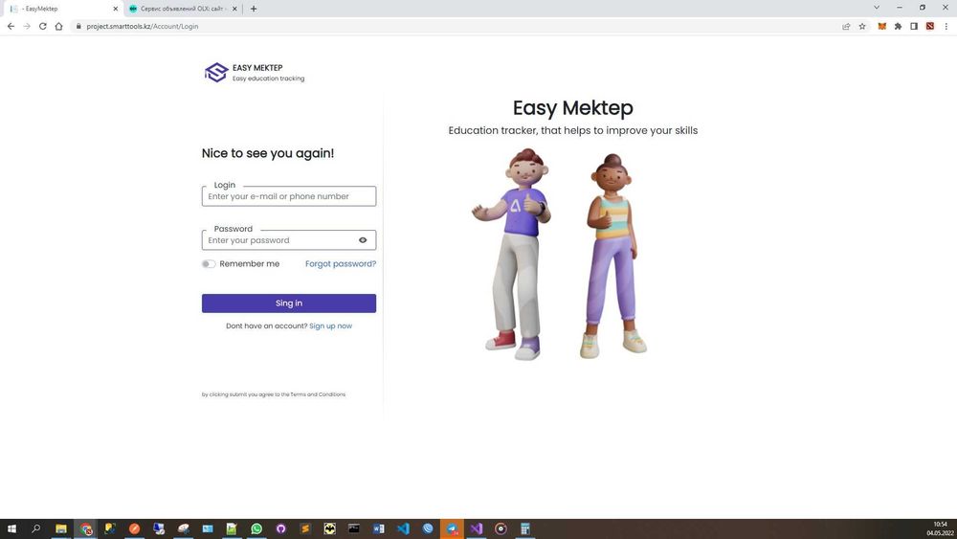Go to browser home page

point(58,26)
